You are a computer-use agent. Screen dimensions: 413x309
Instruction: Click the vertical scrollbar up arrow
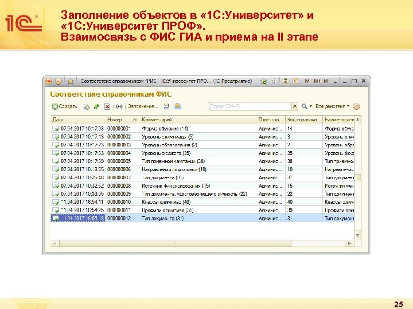click(357, 120)
